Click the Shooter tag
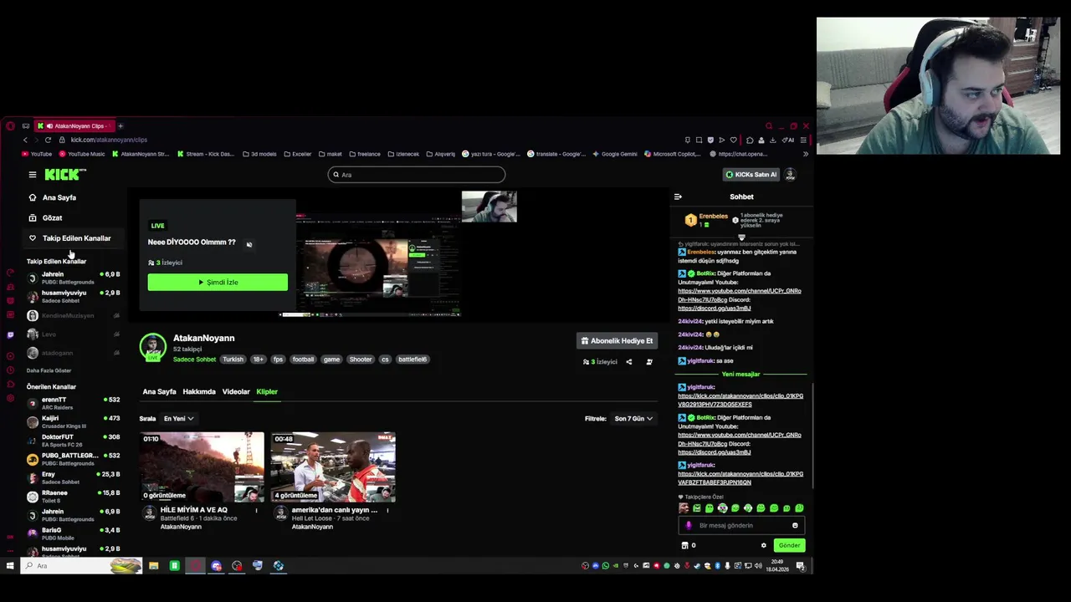Screen dimensions: 1071x602 [x=361, y=360]
